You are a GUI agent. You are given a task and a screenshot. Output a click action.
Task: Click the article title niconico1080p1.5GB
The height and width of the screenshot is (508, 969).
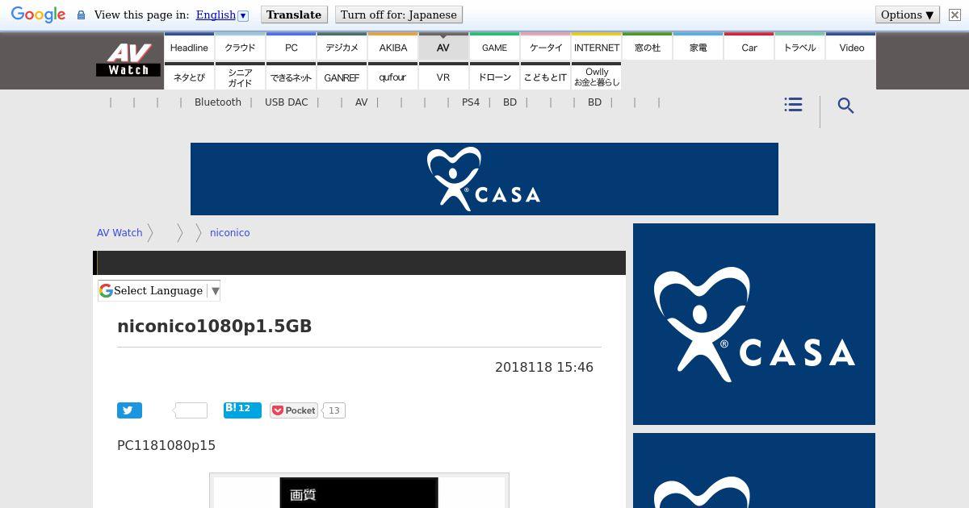(214, 327)
